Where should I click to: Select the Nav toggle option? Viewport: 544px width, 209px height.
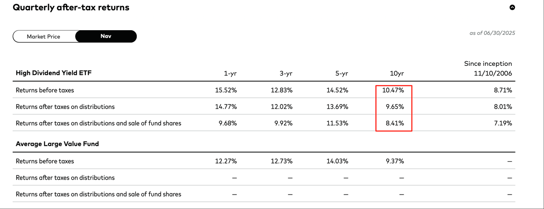click(106, 36)
